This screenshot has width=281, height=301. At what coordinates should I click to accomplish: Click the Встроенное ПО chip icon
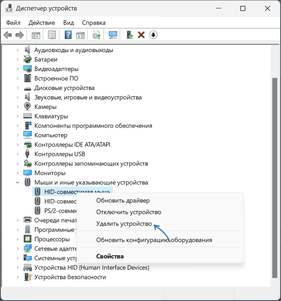(27, 78)
